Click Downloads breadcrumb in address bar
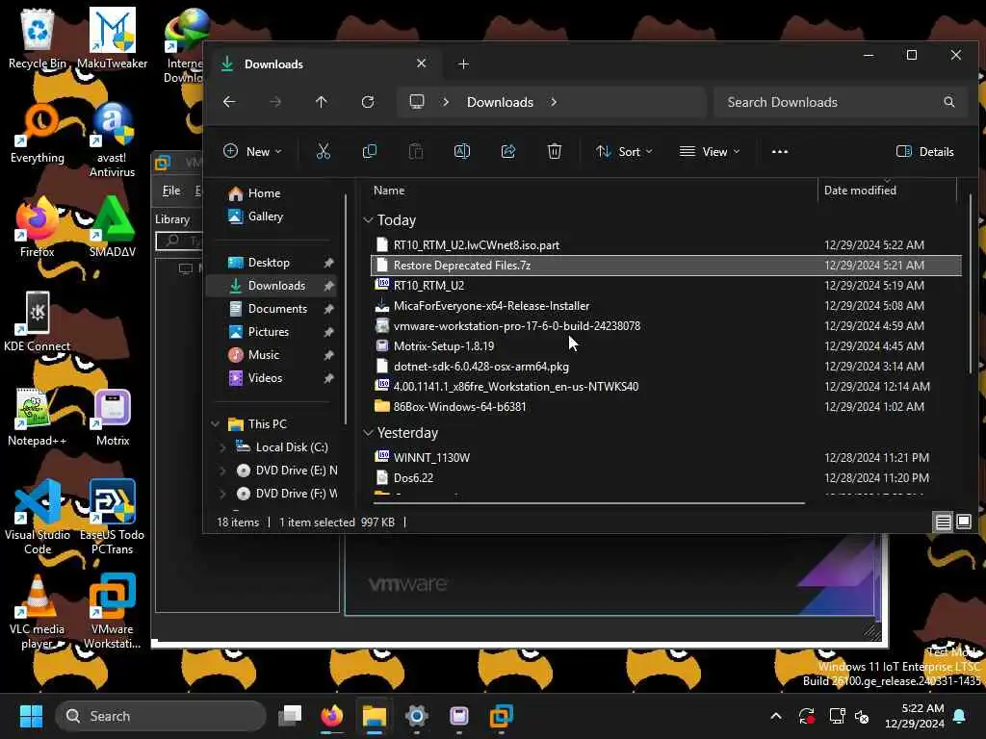This screenshot has width=986, height=739. tap(500, 102)
